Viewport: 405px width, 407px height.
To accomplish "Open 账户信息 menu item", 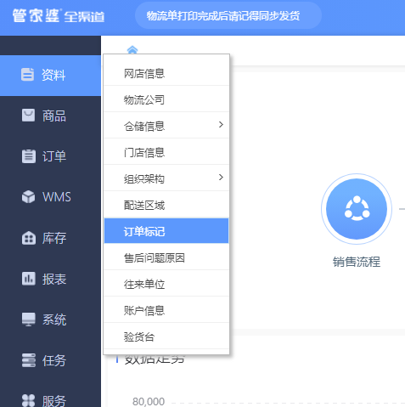I will click(x=166, y=310).
